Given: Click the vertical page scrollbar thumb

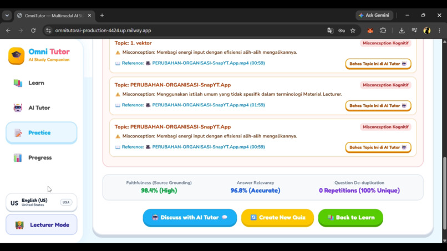Looking at the screenshot, I should pyautogui.click(x=444, y=193).
